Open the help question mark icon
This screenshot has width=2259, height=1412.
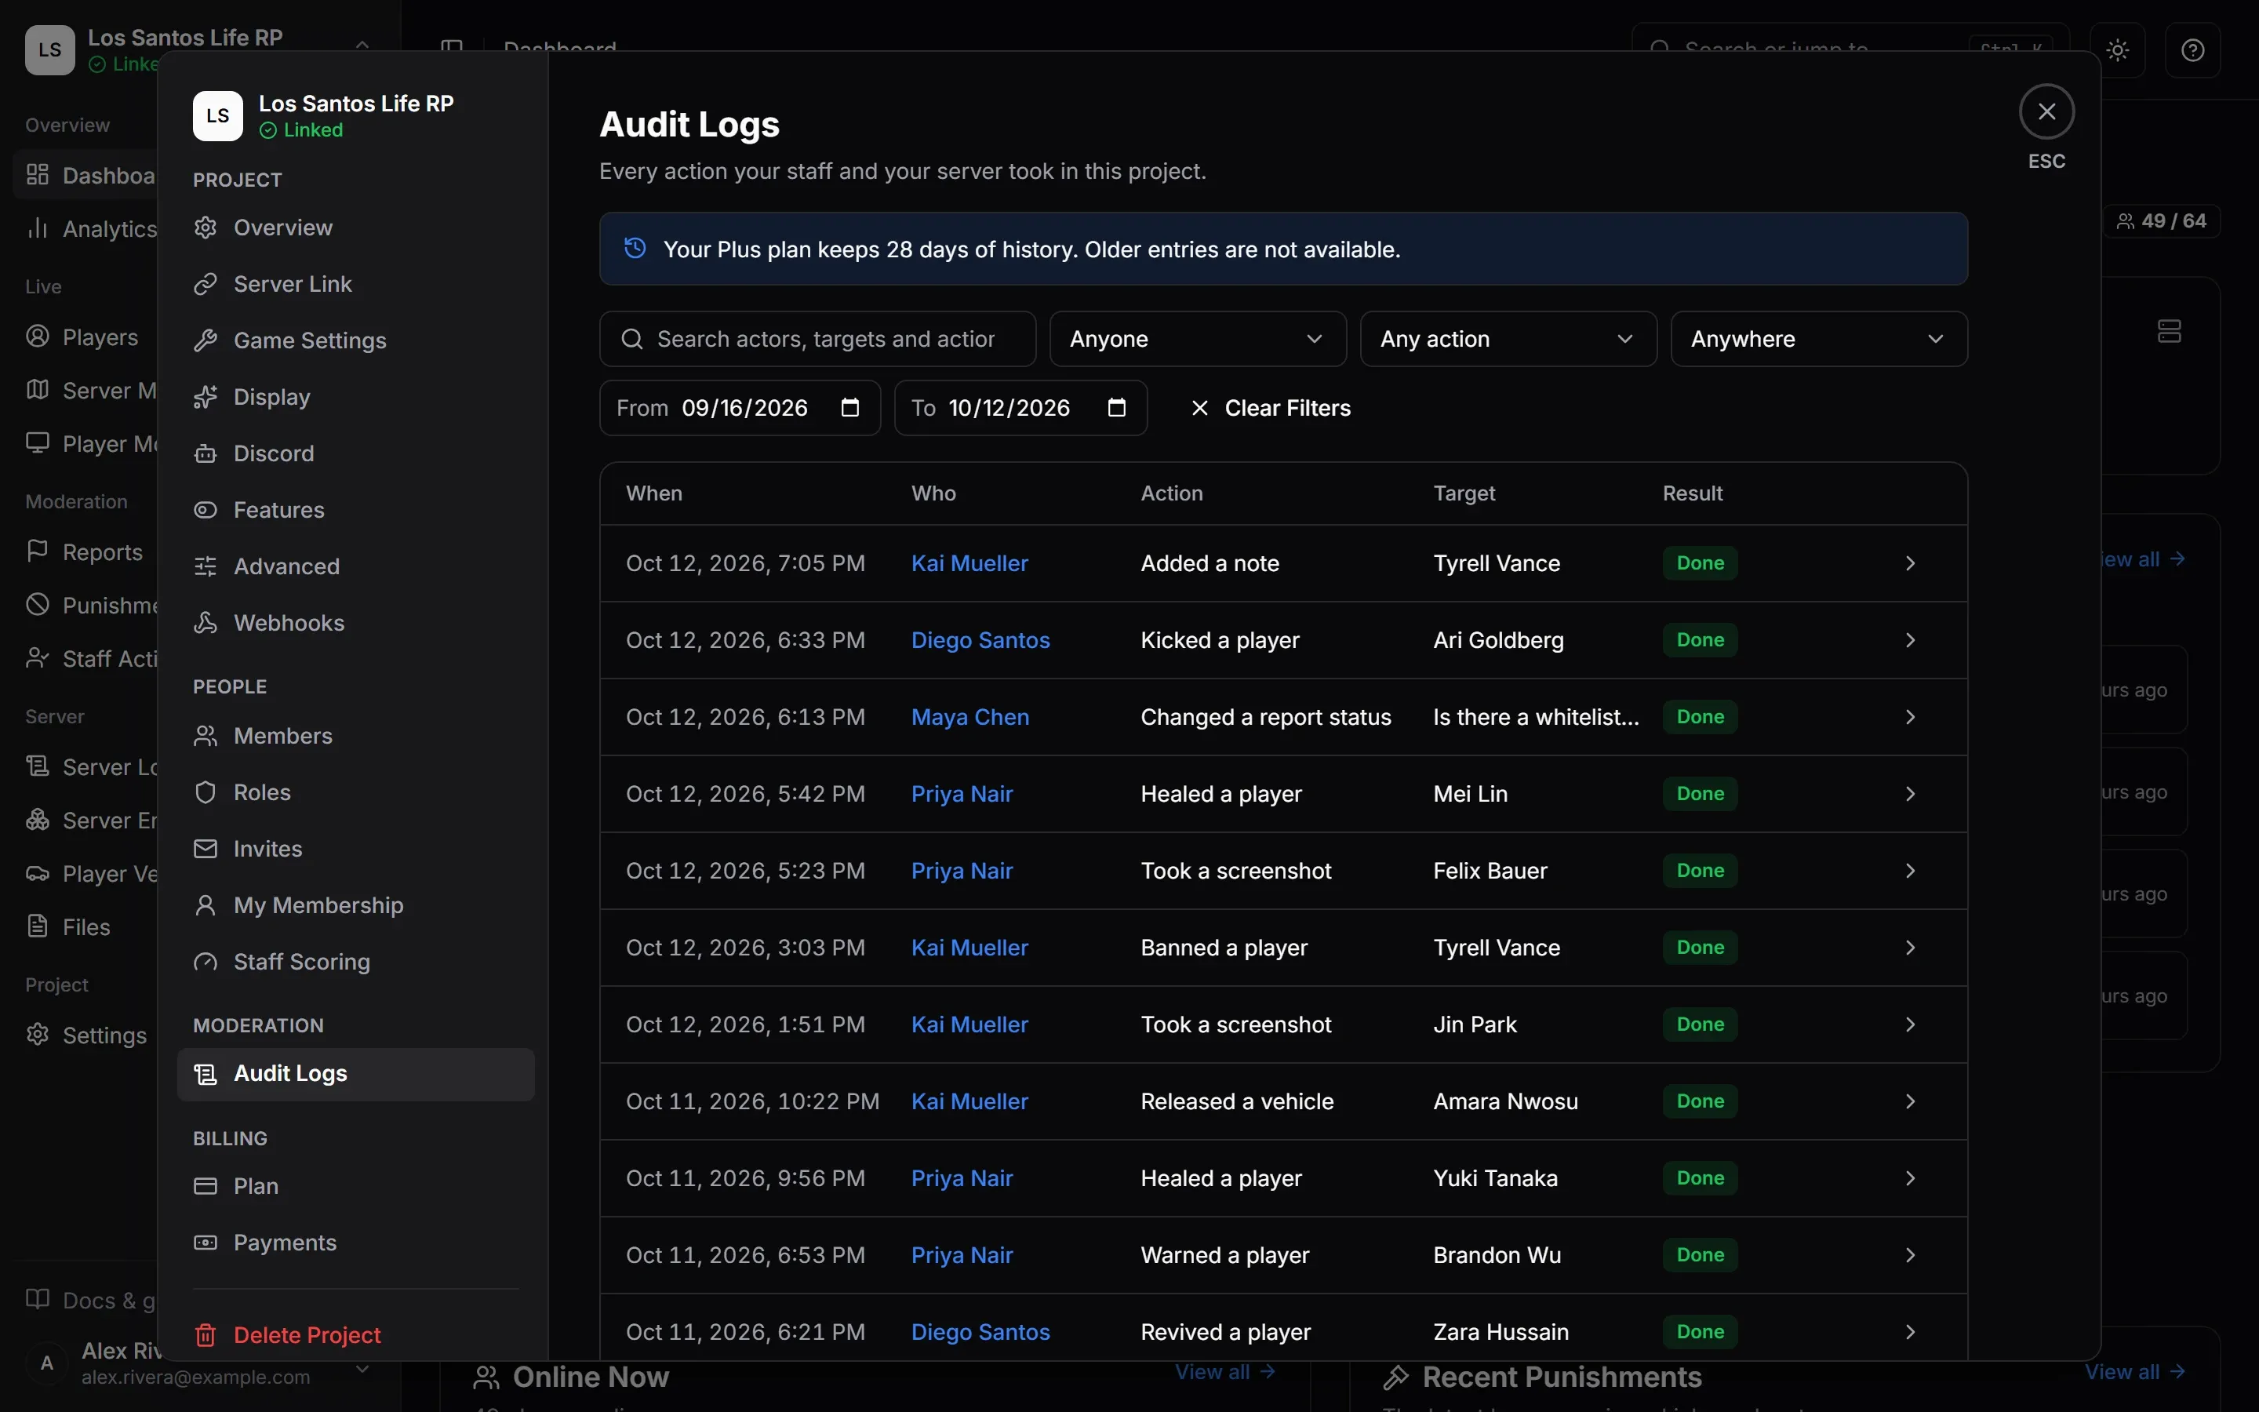(2193, 49)
